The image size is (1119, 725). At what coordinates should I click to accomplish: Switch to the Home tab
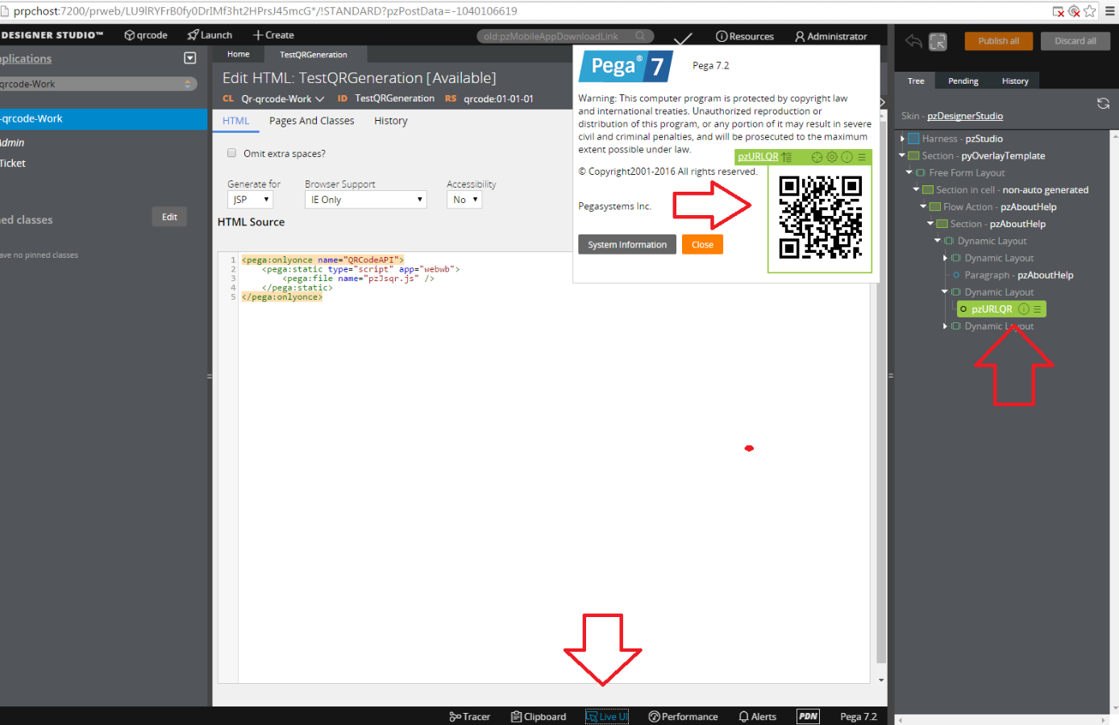click(239, 54)
